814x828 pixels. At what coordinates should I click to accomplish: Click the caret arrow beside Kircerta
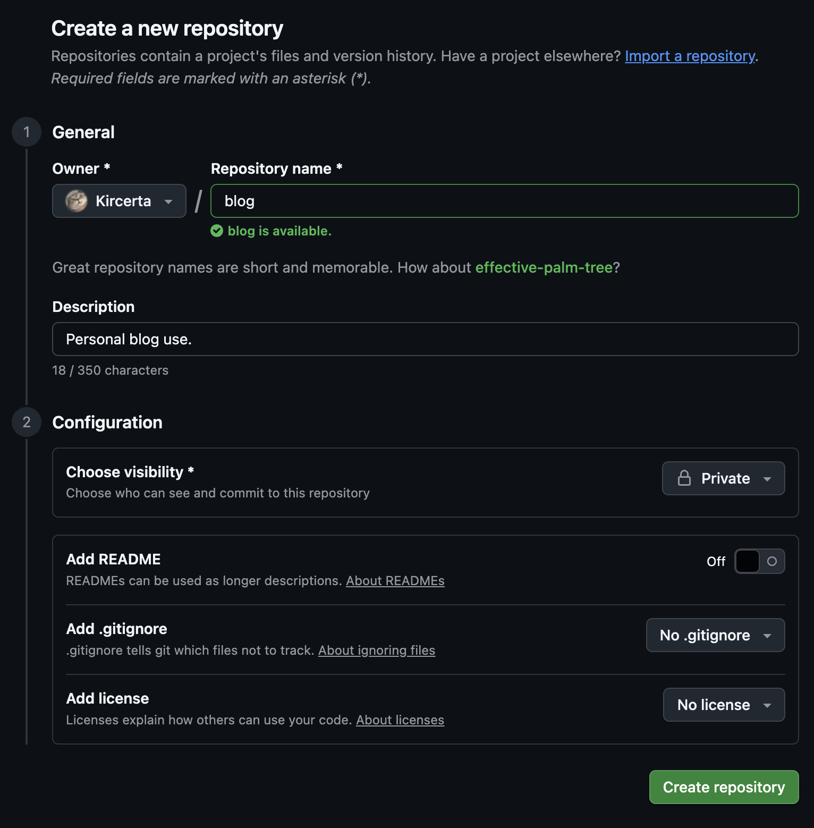pyautogui.click(x=168, y=201)
